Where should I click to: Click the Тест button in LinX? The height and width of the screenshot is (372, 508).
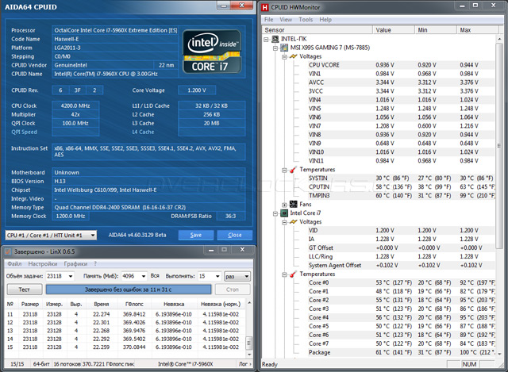[x=25, y=290]
